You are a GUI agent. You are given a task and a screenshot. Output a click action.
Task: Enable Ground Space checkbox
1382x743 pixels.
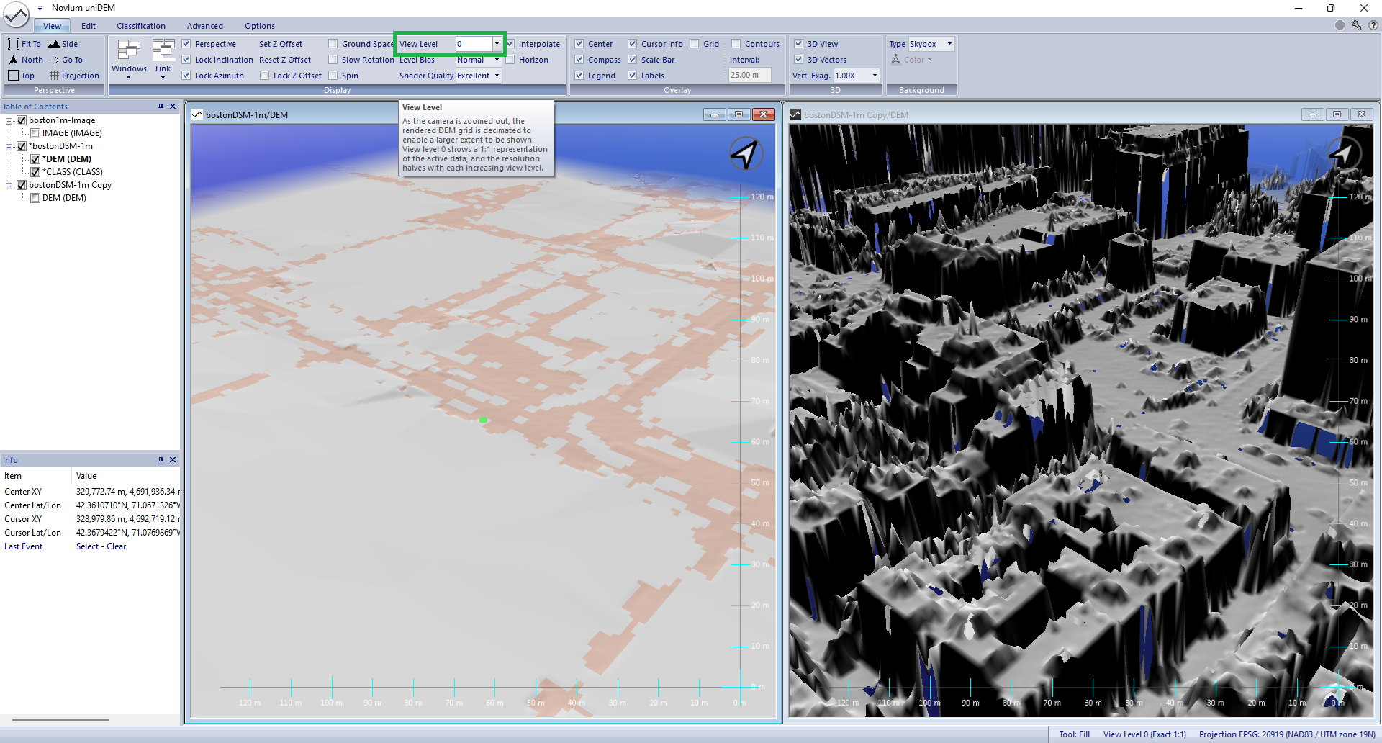pos(333,44)
